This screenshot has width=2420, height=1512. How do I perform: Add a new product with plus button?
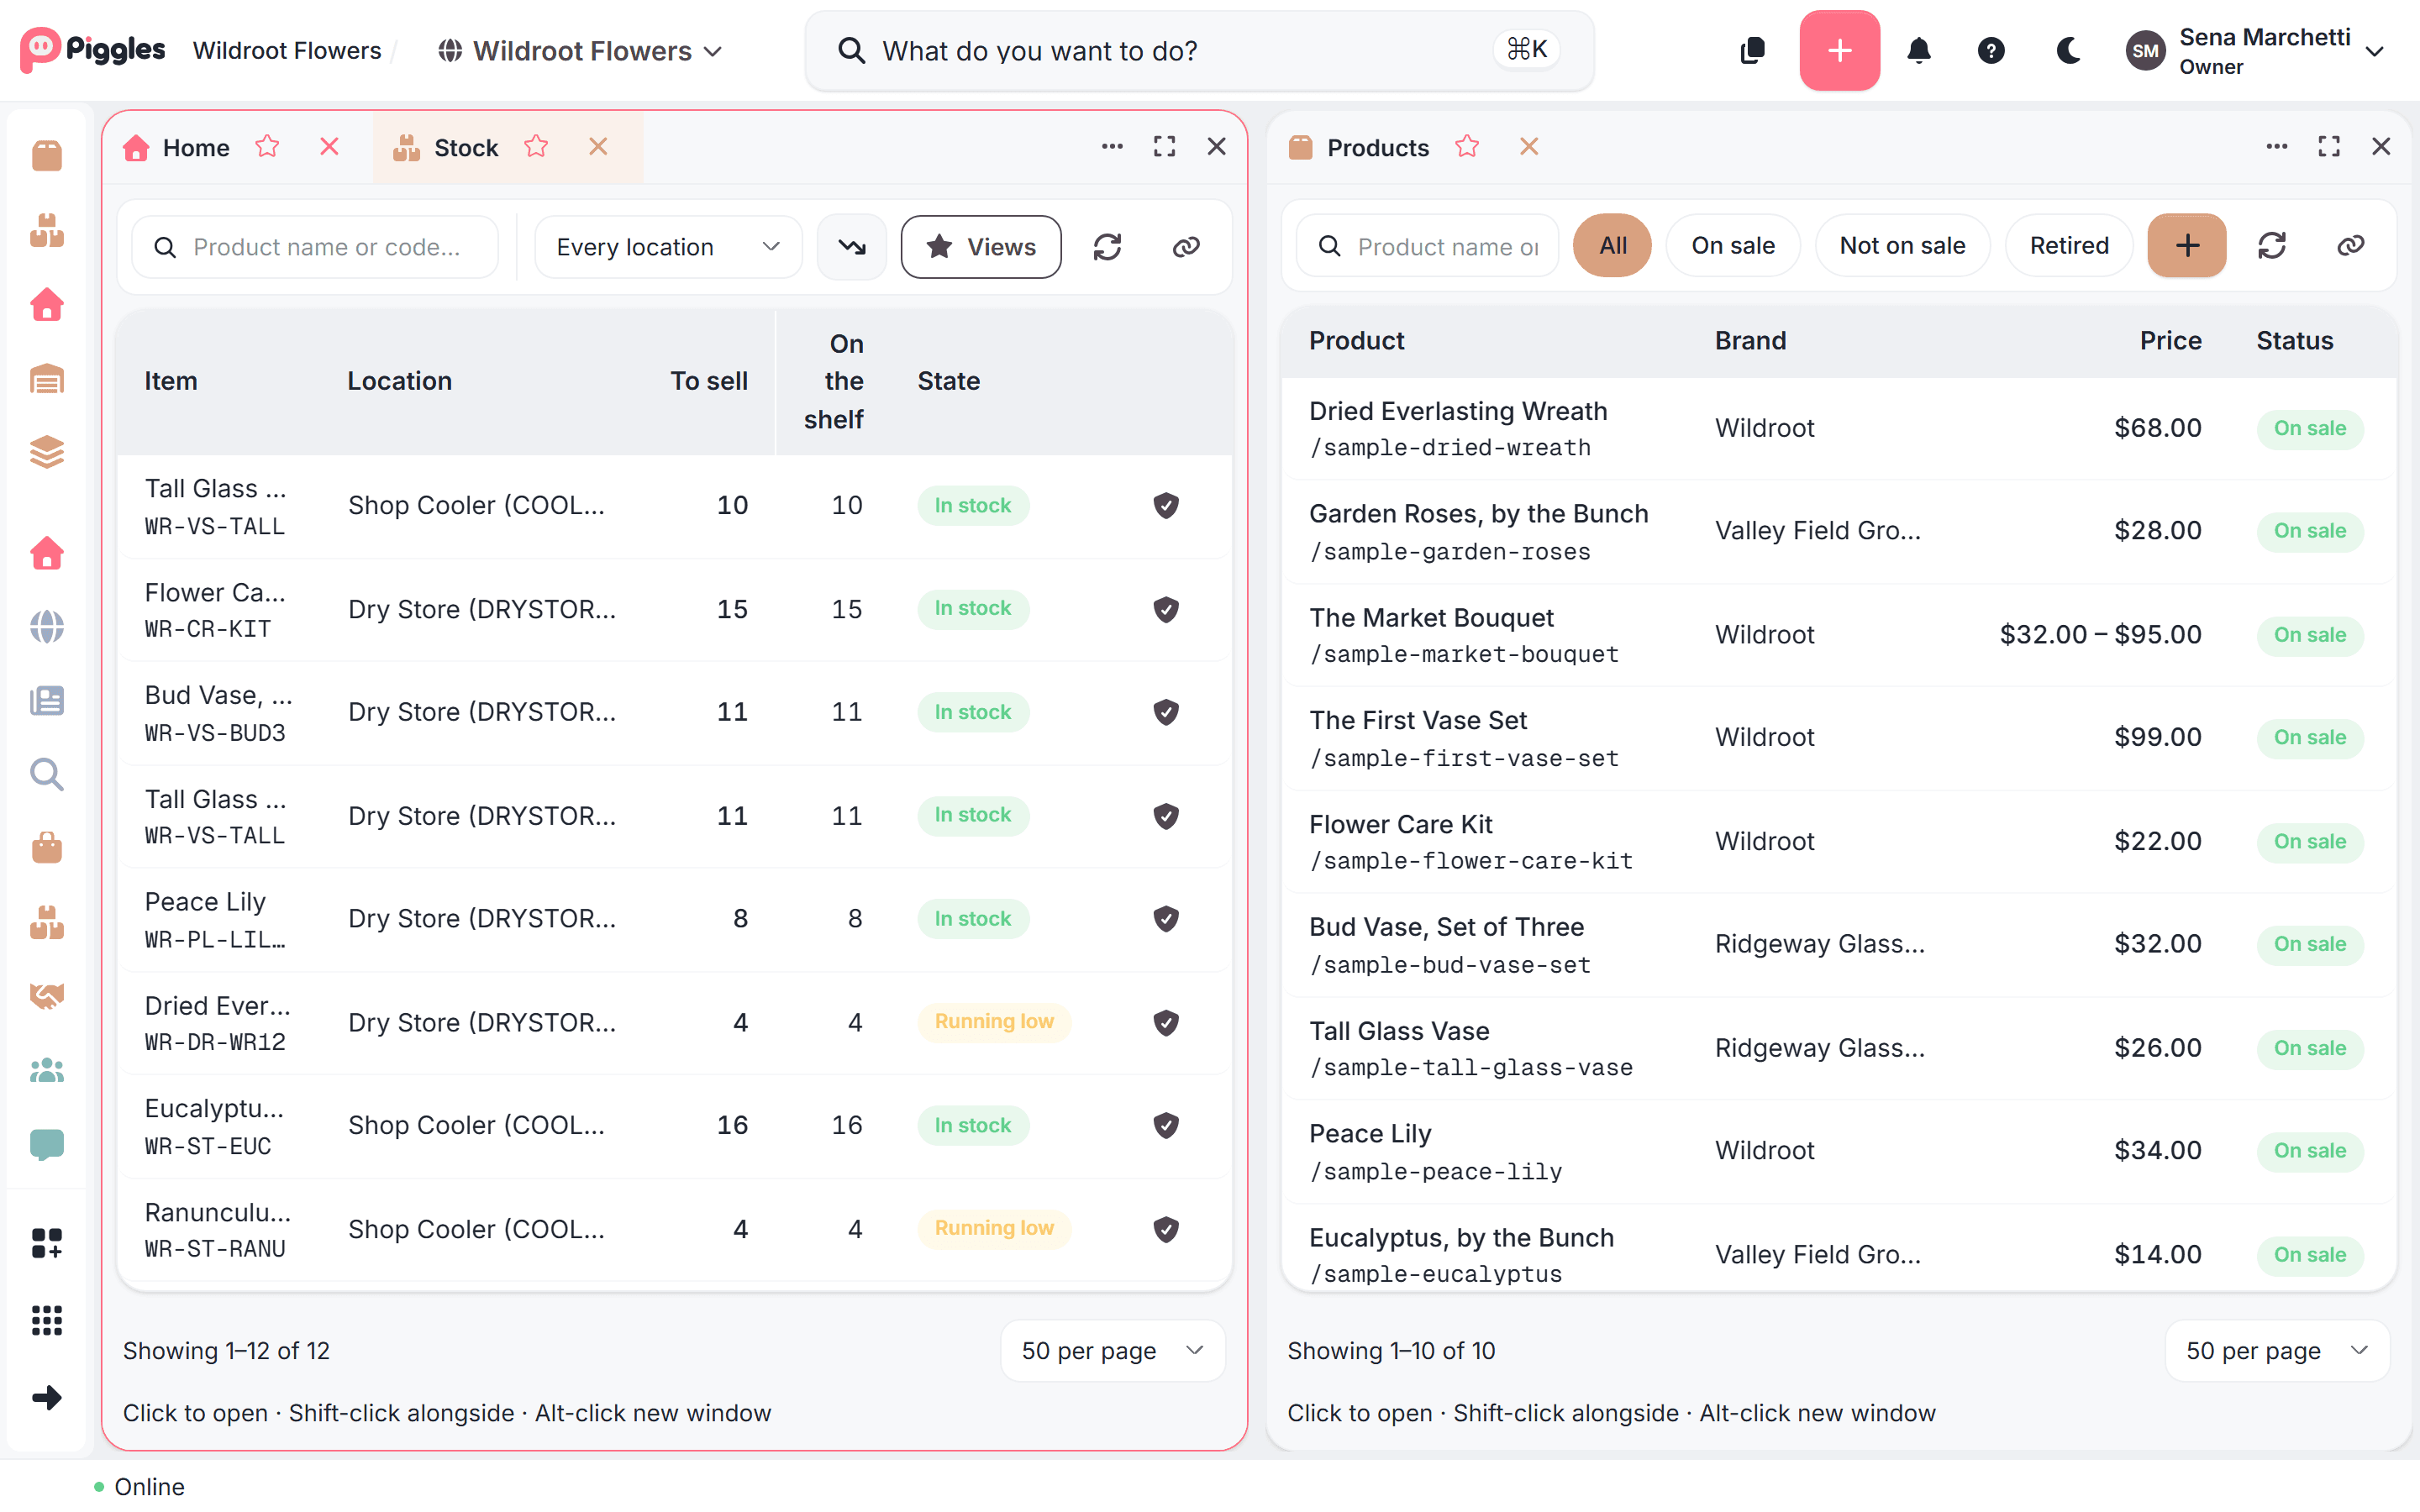(2186, 245)
